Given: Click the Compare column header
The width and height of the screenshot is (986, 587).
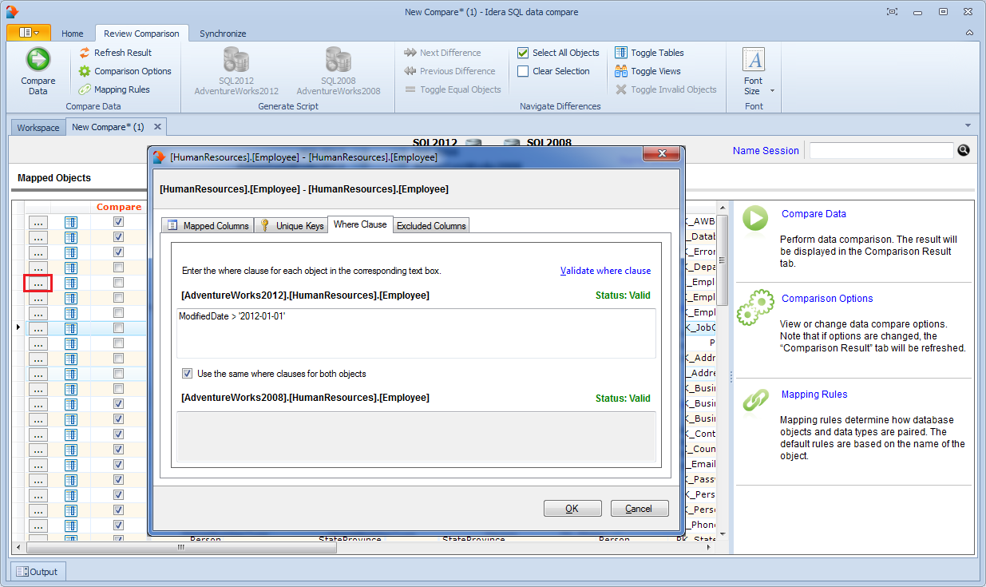Looking at the screenshot, I should pos(119,207).
